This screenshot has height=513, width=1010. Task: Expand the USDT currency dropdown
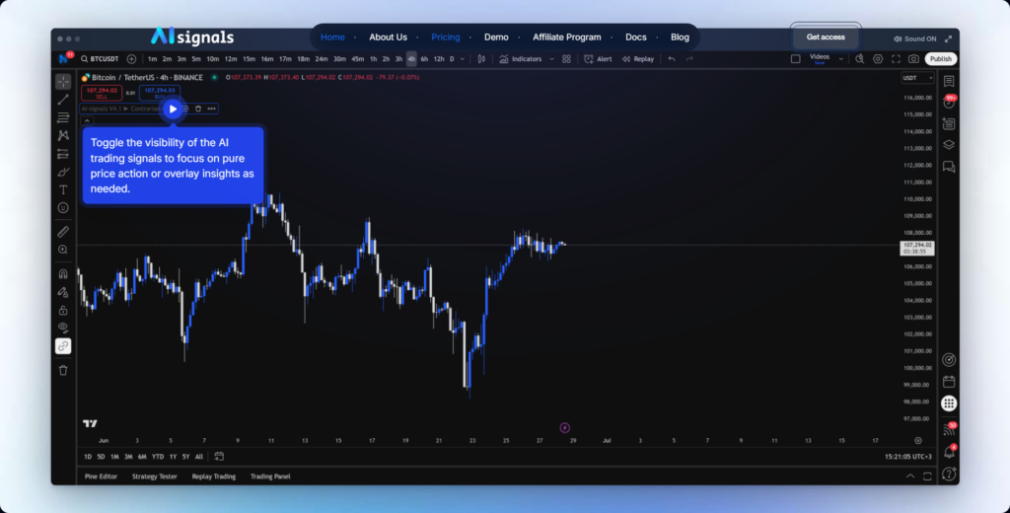[x=916, y=78]
